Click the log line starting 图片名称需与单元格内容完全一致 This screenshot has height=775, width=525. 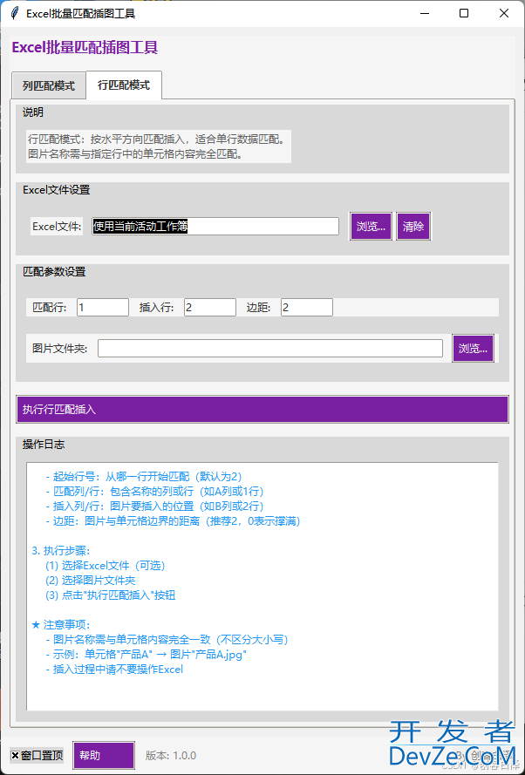click(167, 640)
